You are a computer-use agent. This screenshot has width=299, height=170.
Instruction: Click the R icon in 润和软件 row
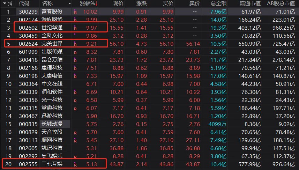click(75, 92)
